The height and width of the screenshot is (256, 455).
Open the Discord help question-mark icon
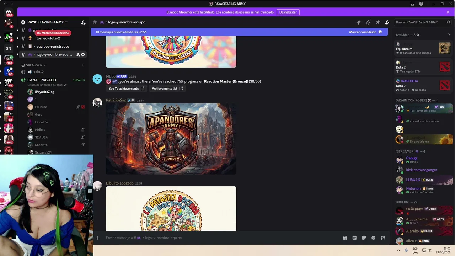pos(421,4)
